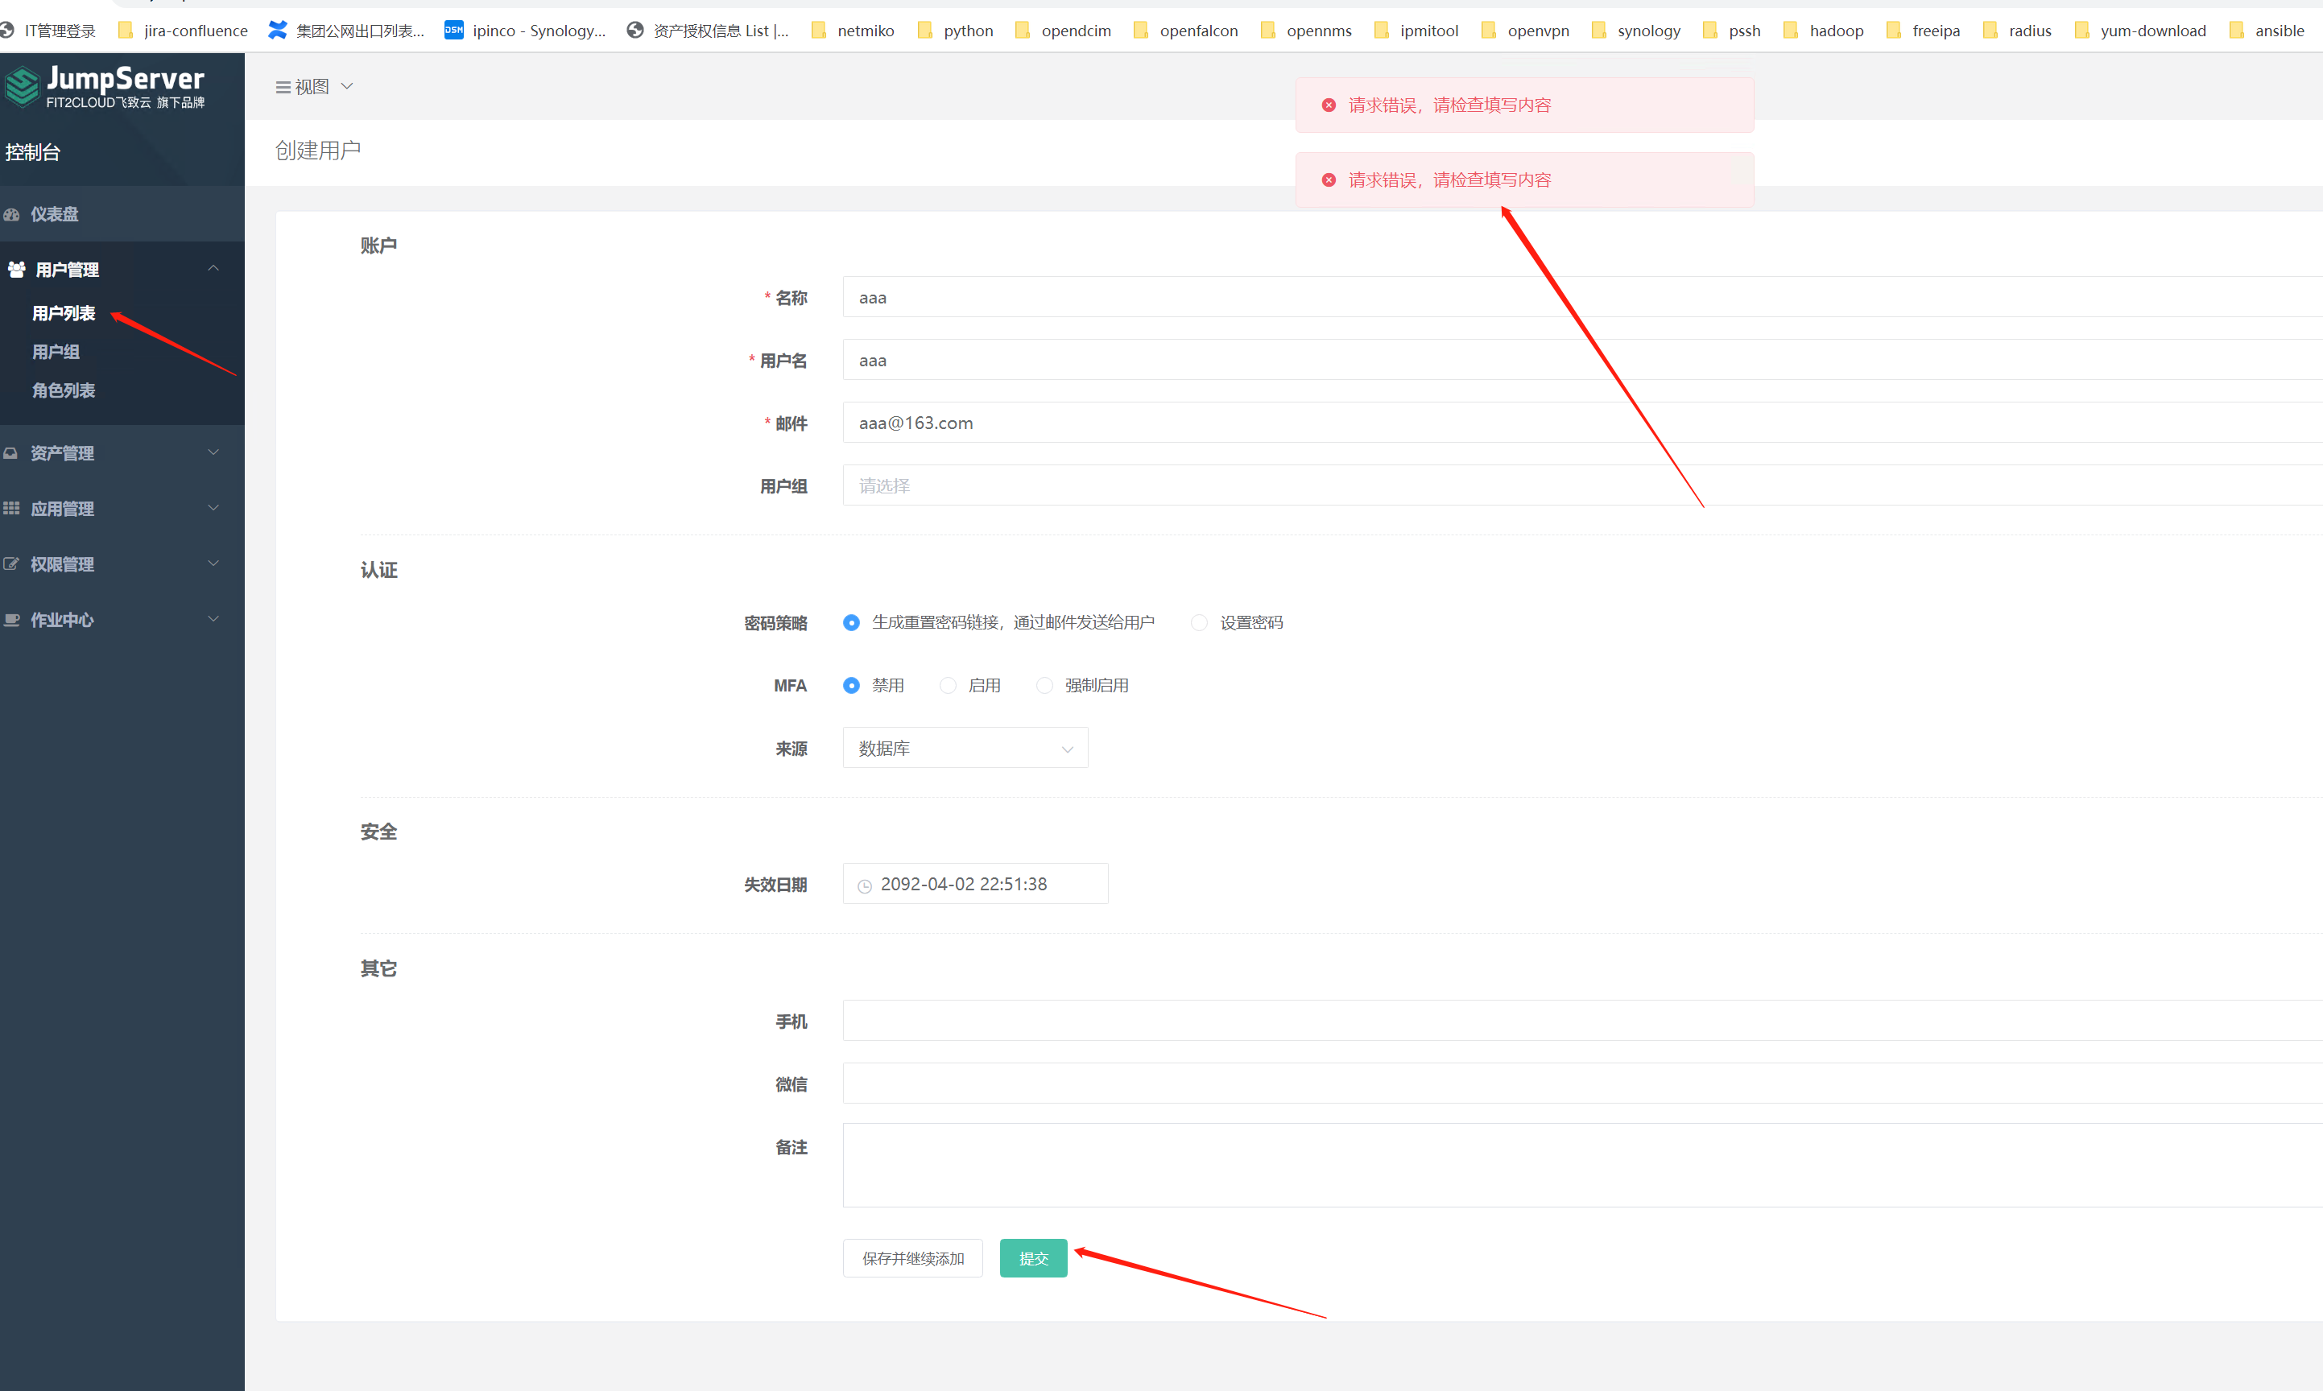Click the hamburger icon next to 视图

tap(282, 87)
